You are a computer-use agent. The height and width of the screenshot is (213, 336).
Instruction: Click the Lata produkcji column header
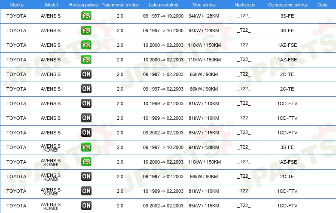pyautogui.click(x=163, y=5)
